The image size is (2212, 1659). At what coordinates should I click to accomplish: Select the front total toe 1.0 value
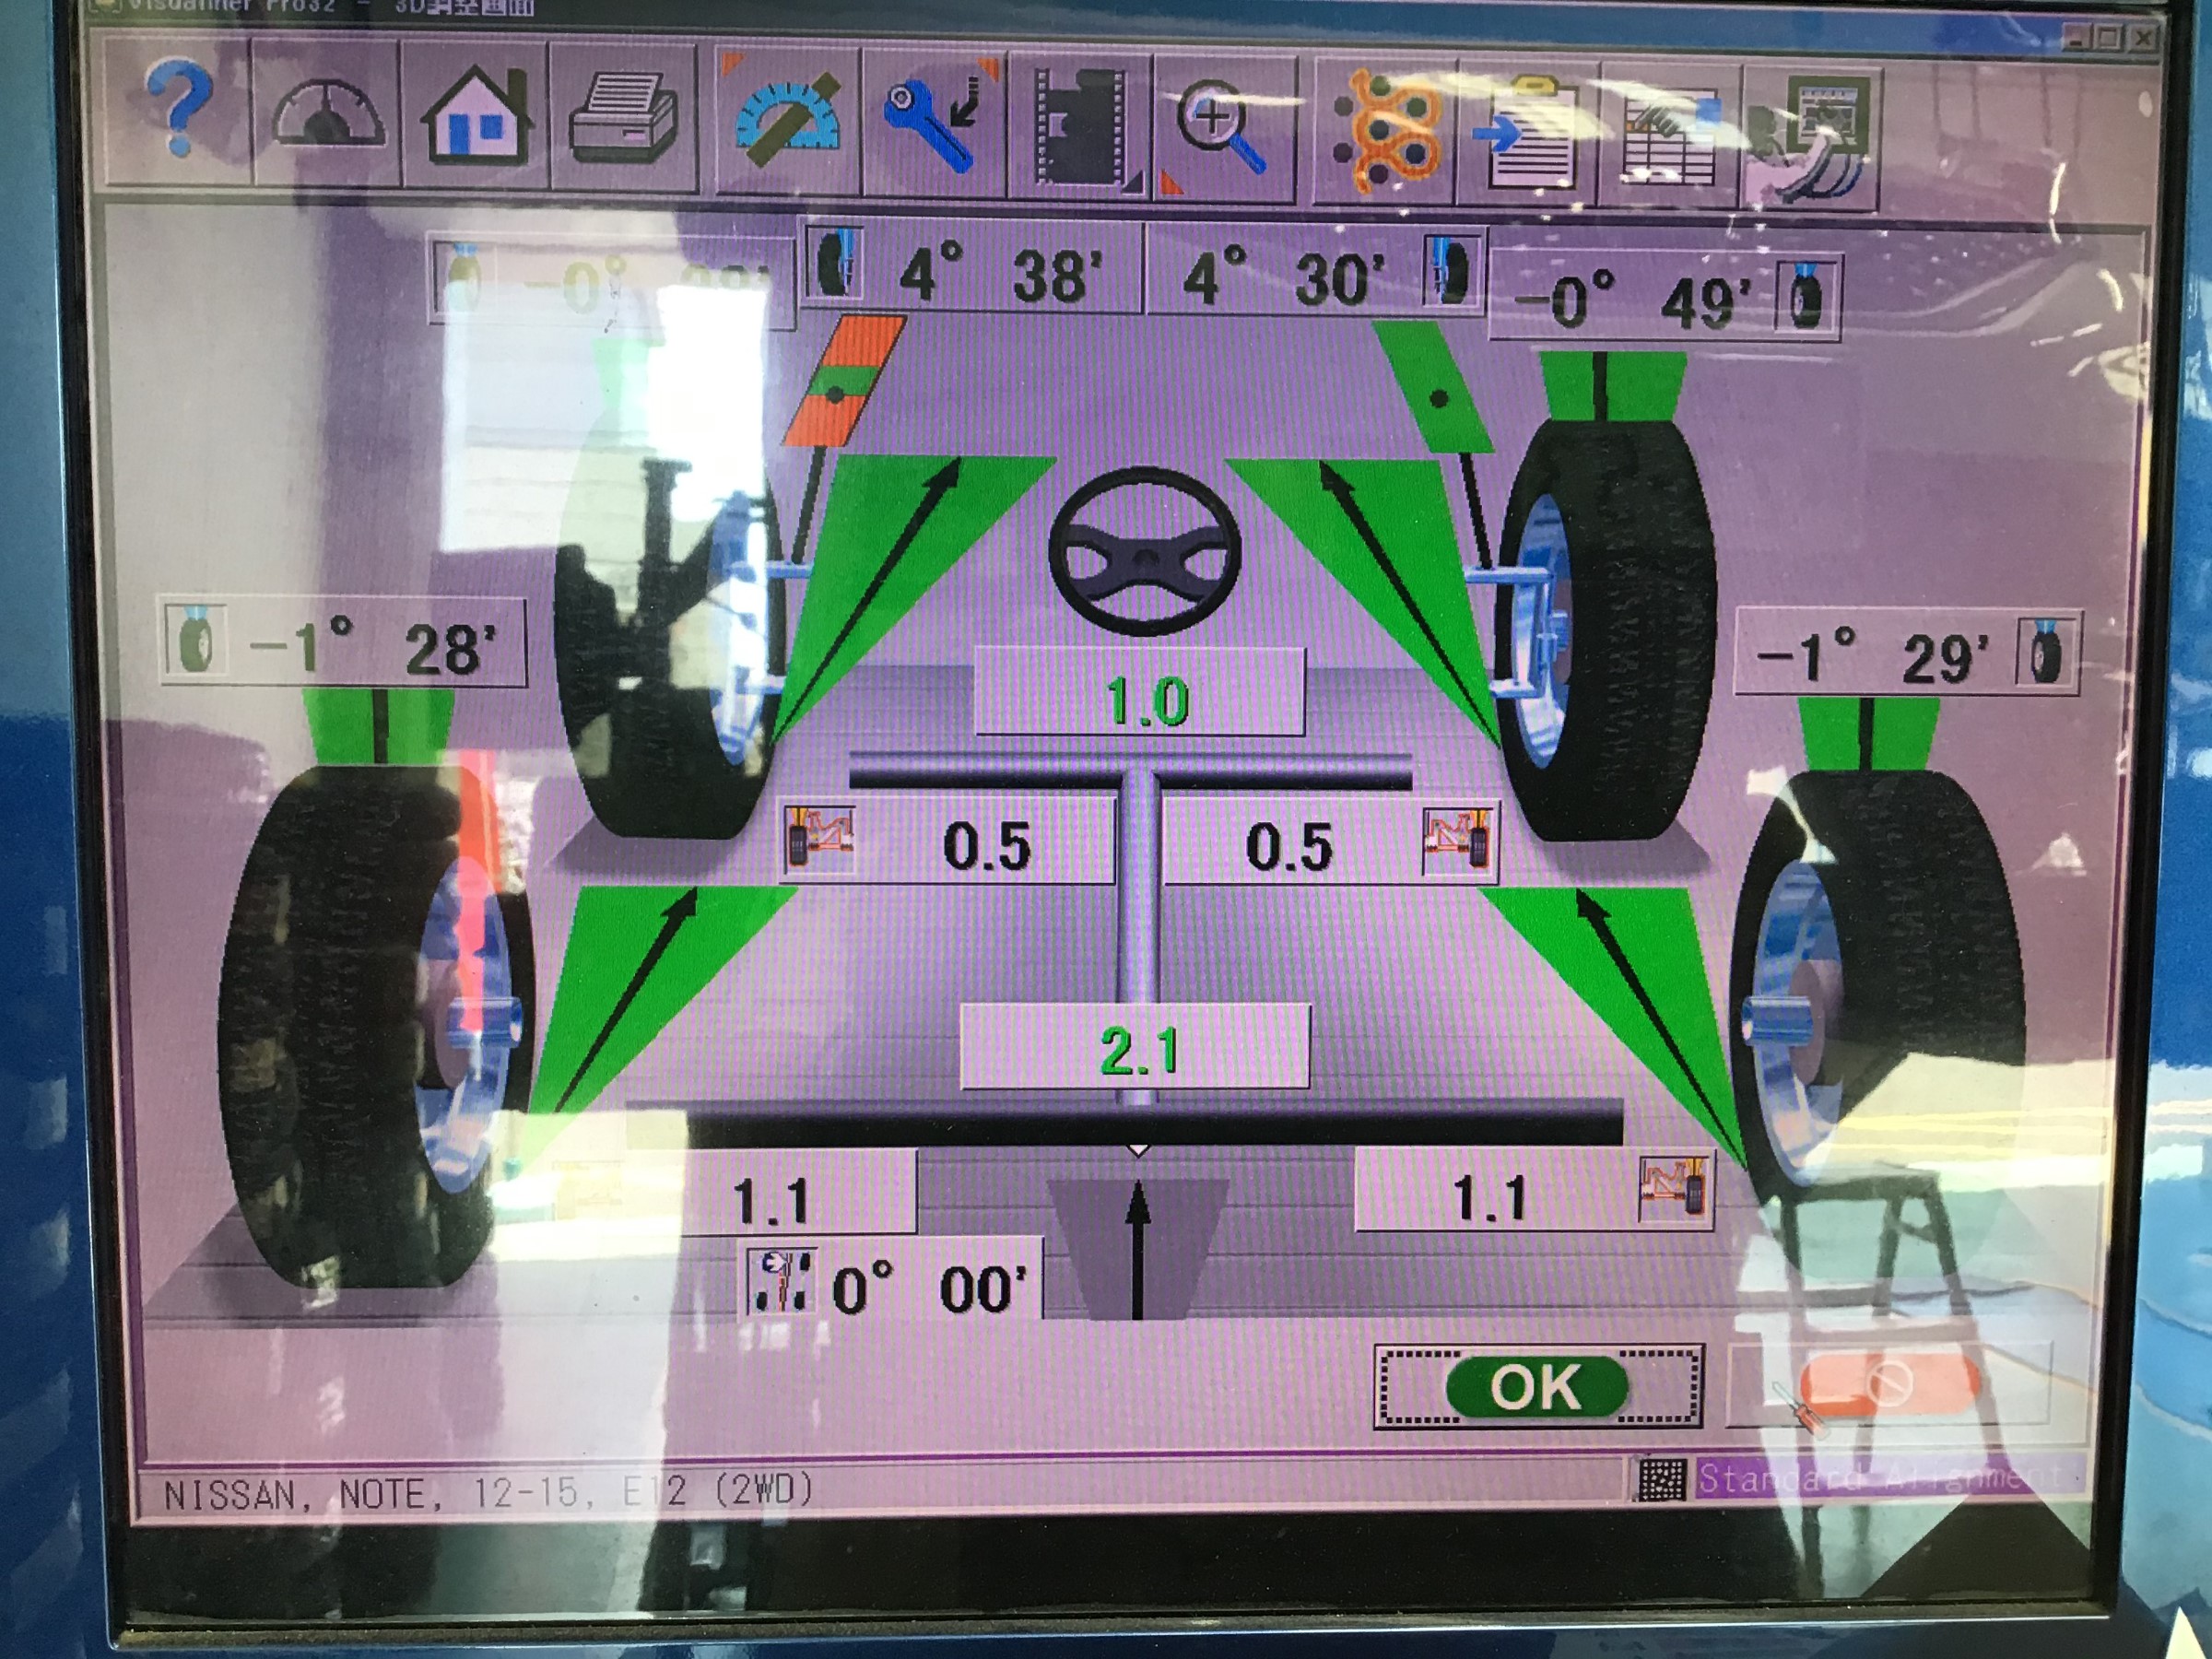point(1140,694)
